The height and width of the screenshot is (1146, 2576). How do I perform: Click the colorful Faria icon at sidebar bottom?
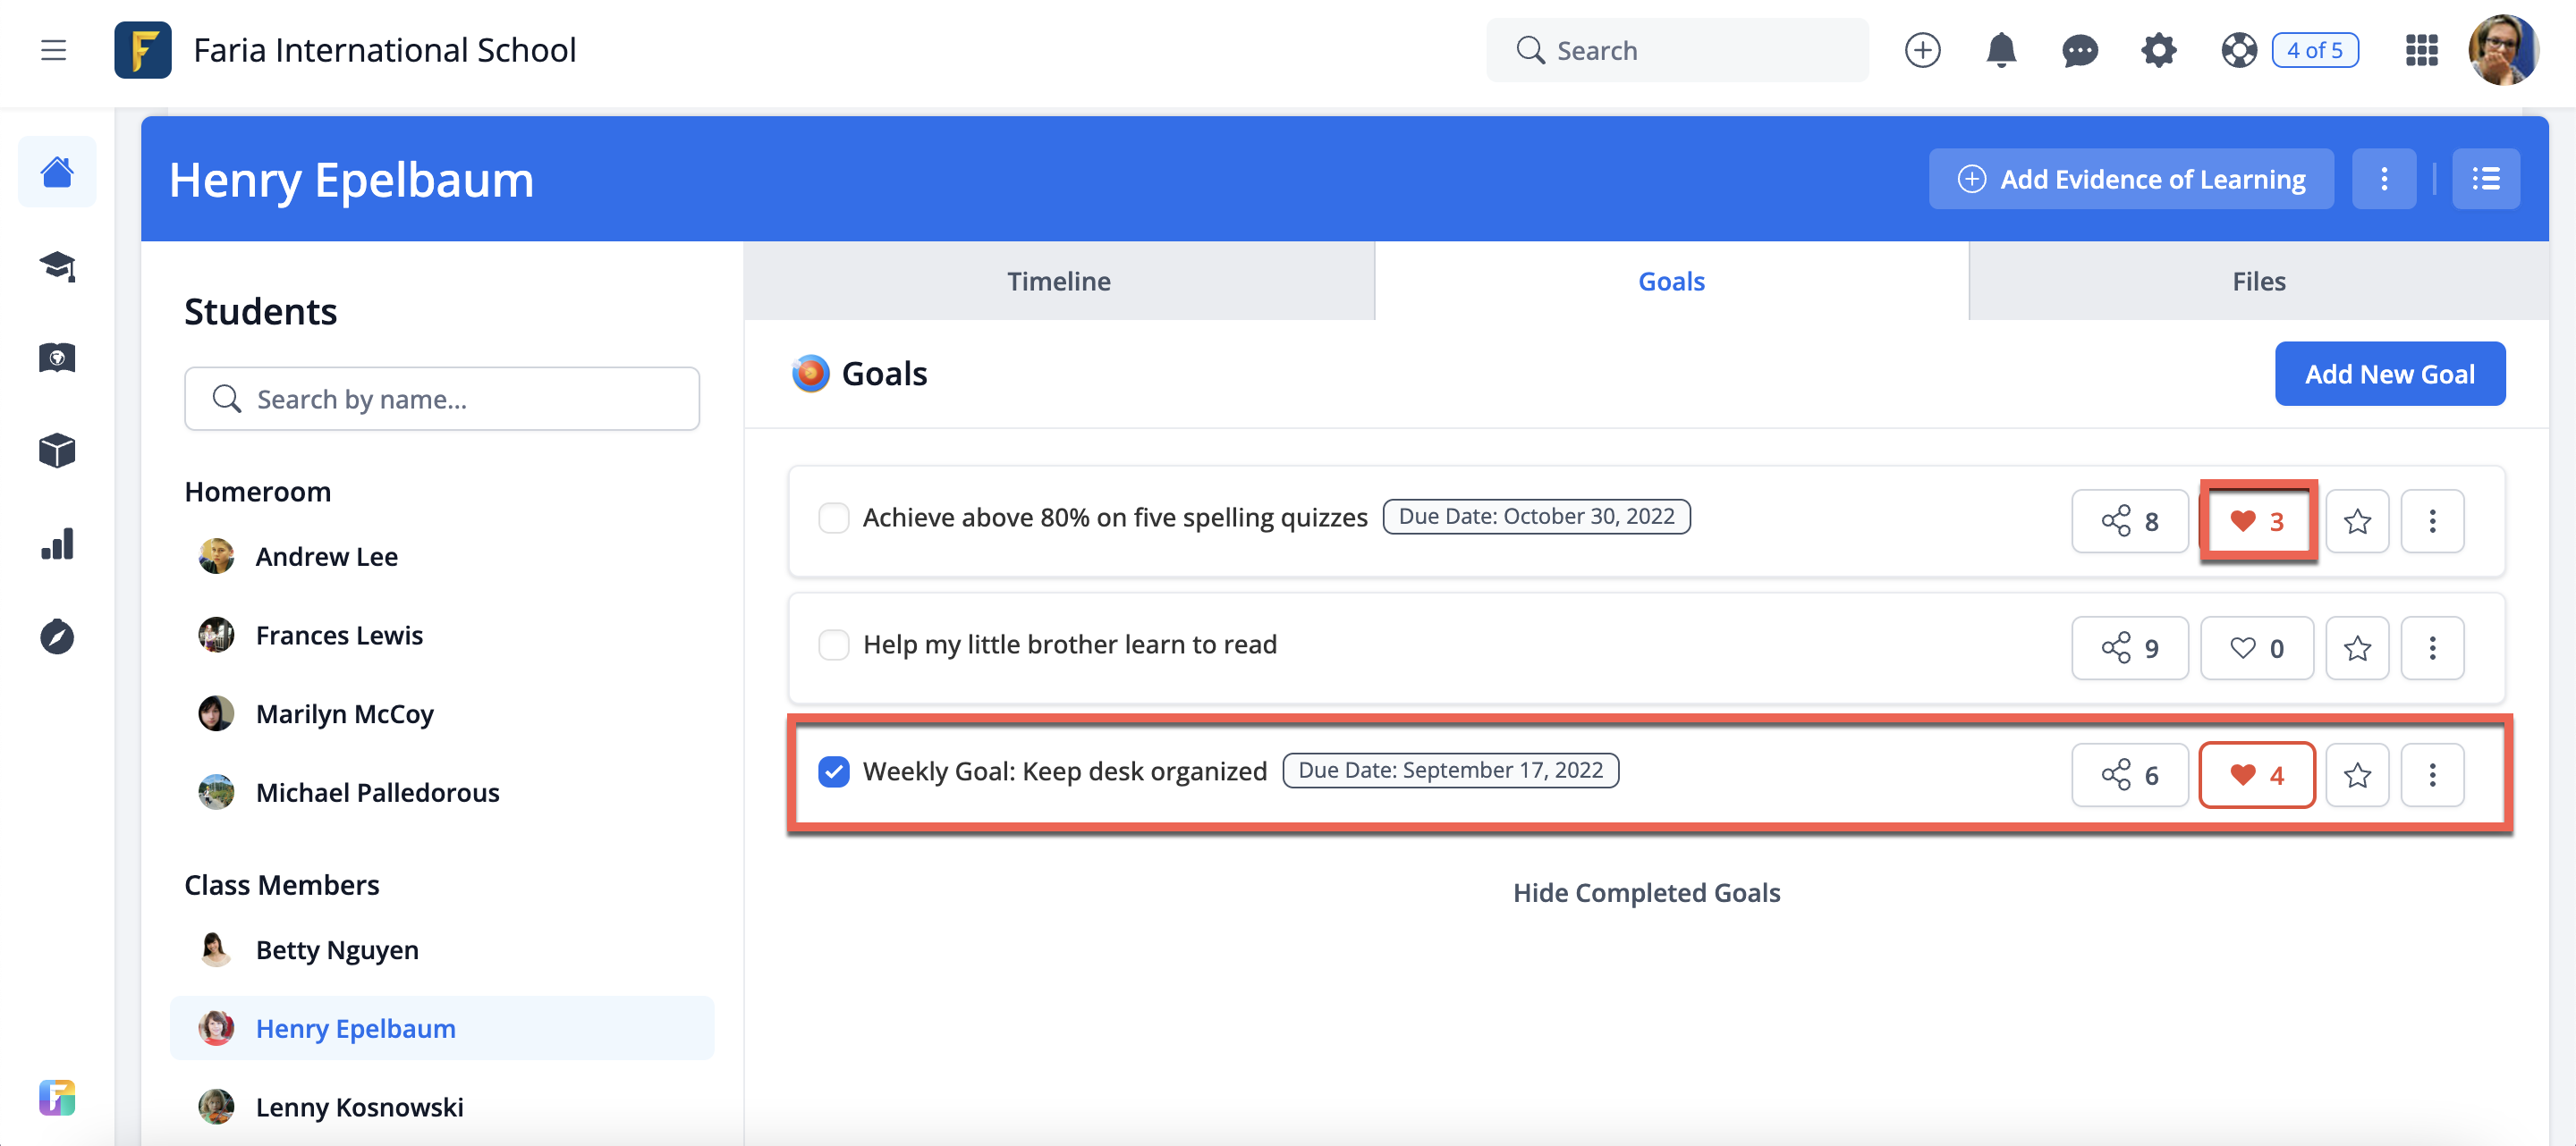(x=57, y=1097)
